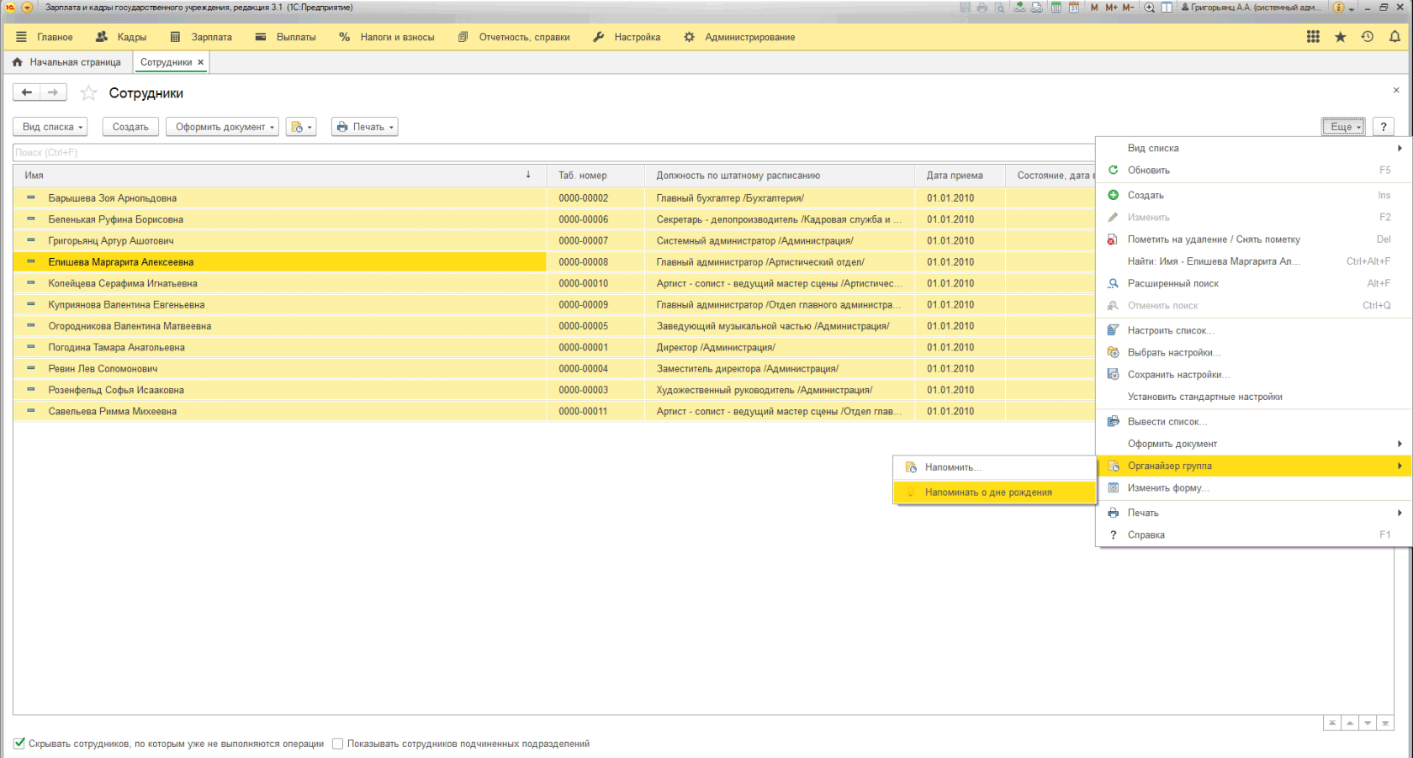
Task: Click the print preview icon in title bar
Action: tap(1000, 8)
